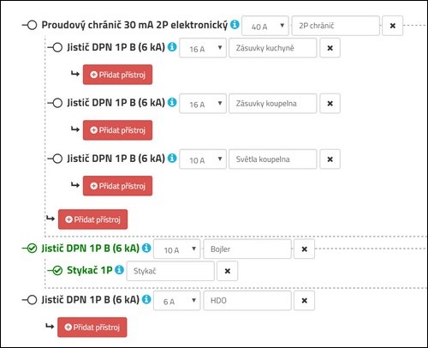Image resolution: width=428 pixels, height=348 pixels.
Task: Open info icon for Proudový chránič 30 mA
Action: coord(235,25)
